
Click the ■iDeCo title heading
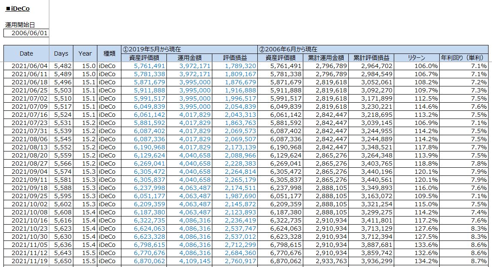point(18,9)
